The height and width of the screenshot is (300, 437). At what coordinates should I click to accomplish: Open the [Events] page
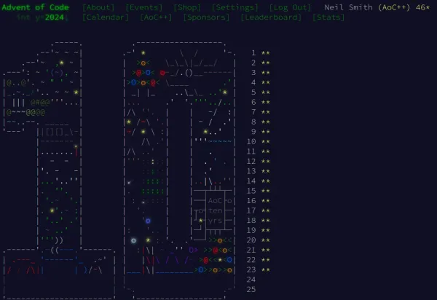143,7
